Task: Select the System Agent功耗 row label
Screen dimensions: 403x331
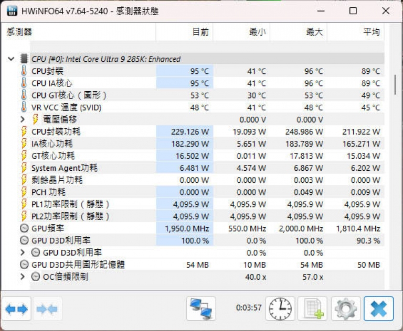Action: coord(65,168)
